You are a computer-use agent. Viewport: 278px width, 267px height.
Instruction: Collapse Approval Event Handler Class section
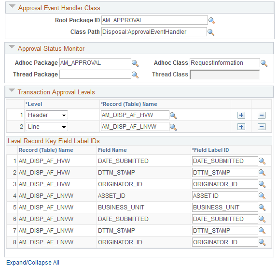[x=12, y=7]
